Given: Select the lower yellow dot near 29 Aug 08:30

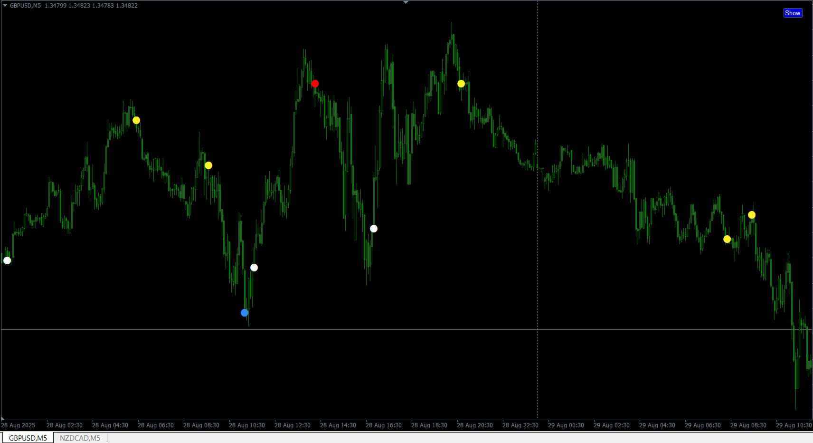Looking at the screenshot, I should tap(727, 239).
